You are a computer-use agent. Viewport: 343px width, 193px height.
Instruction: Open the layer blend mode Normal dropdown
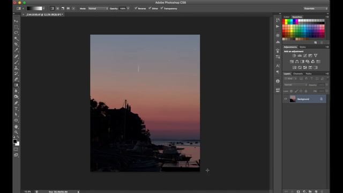[x=295, y=85]
